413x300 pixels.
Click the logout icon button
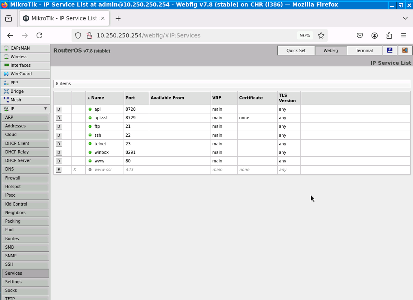tap(405, 50)
